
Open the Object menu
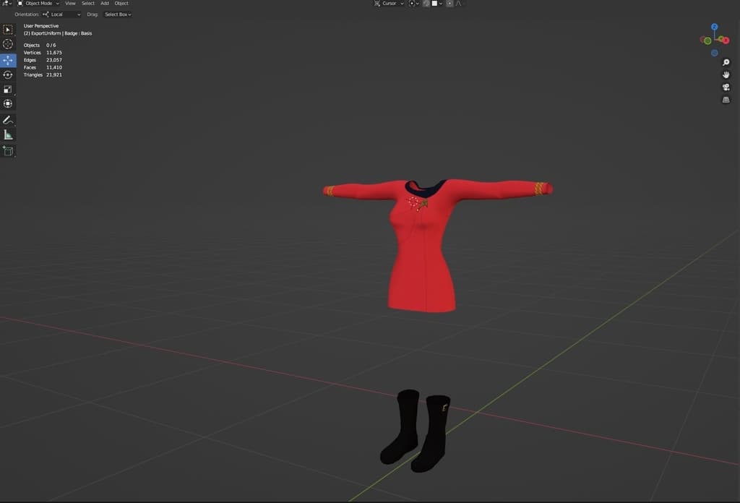pyautogui.click(x=121, y=4)
